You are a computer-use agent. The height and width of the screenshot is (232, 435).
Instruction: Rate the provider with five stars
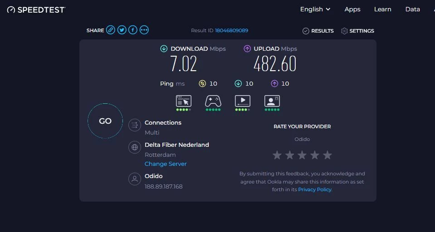click(x=327, y=155)
